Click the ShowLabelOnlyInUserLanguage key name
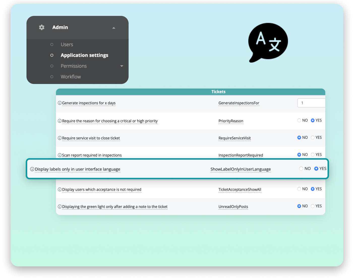The image size is (354, 280). tap(241, 169)
